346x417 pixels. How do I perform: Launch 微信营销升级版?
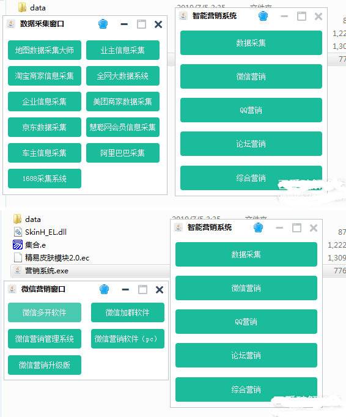point(45,365)
